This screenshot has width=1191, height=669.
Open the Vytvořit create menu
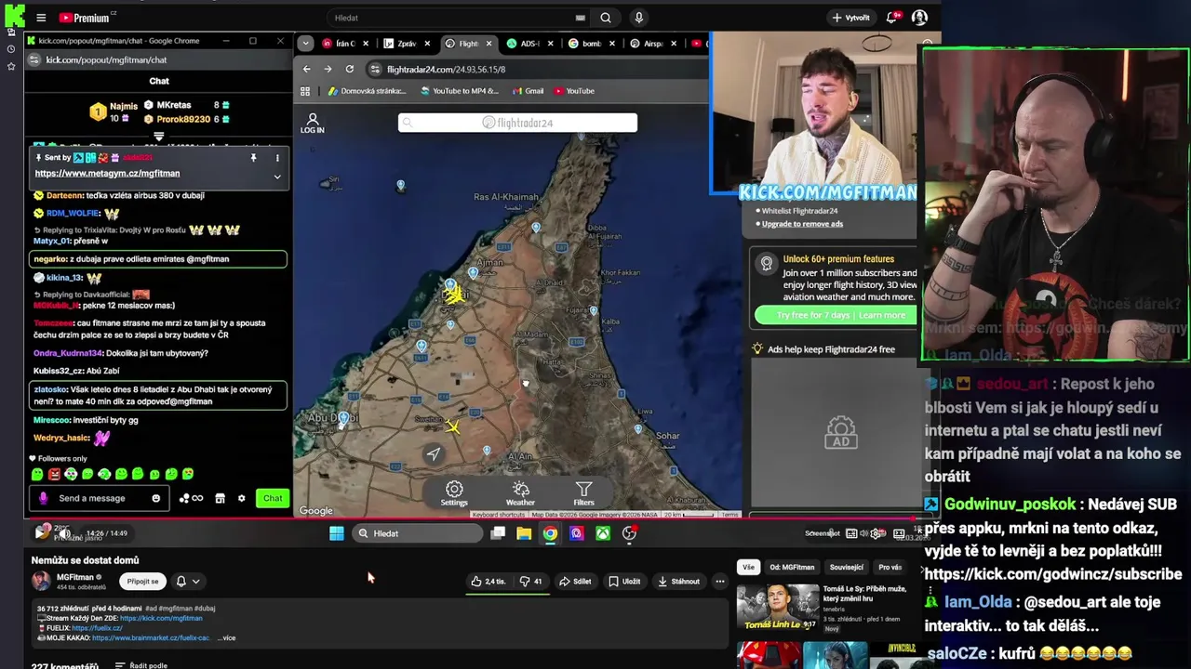tap(851, 18)
